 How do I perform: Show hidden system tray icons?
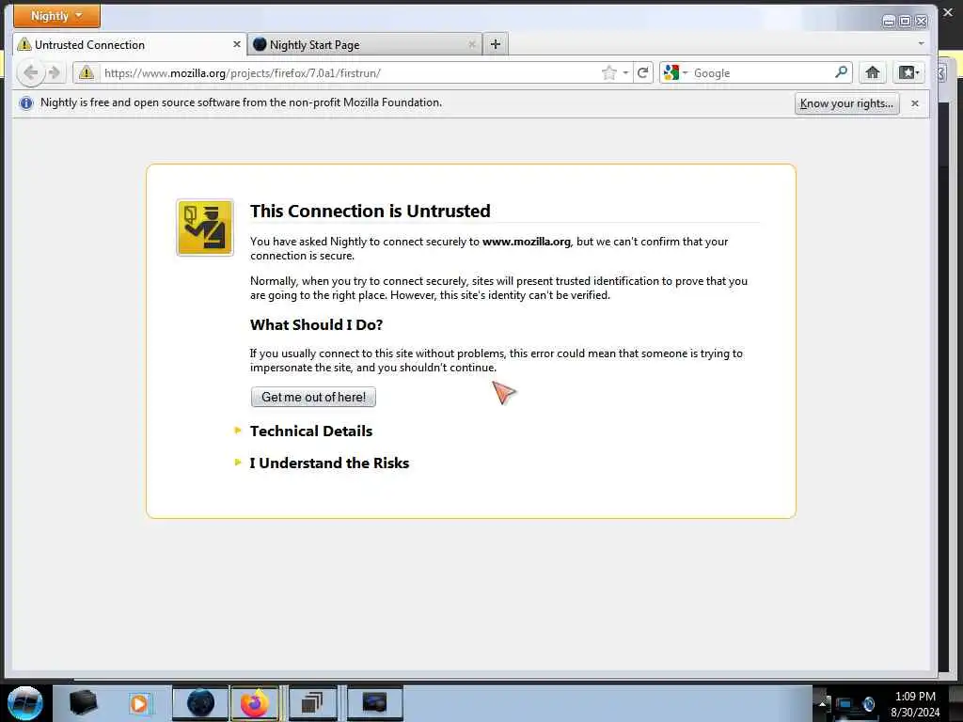(x=822, y=704)
